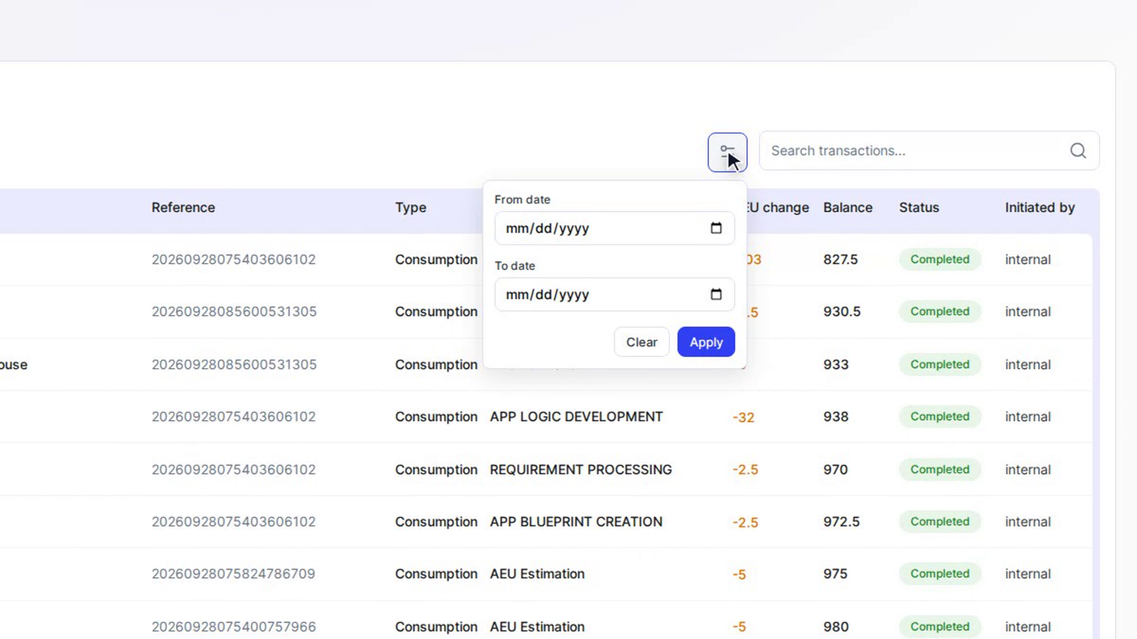This screenshot has width=1137, height=639.
Task: Click the Reference column header
Action: click(183, 208)
